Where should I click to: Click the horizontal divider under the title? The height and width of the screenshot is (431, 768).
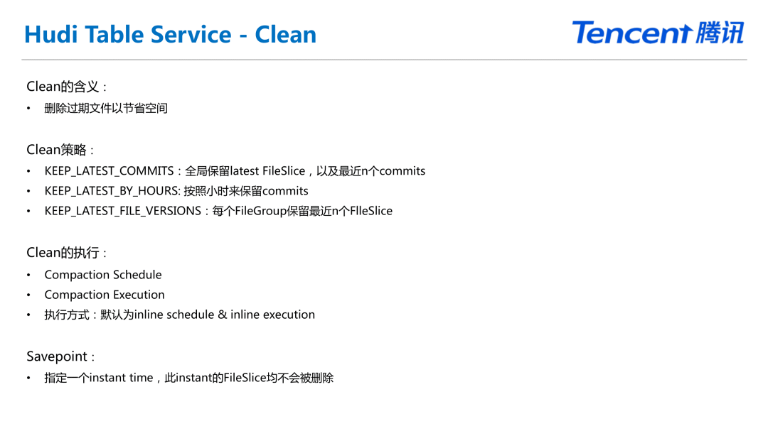point(384,60)
